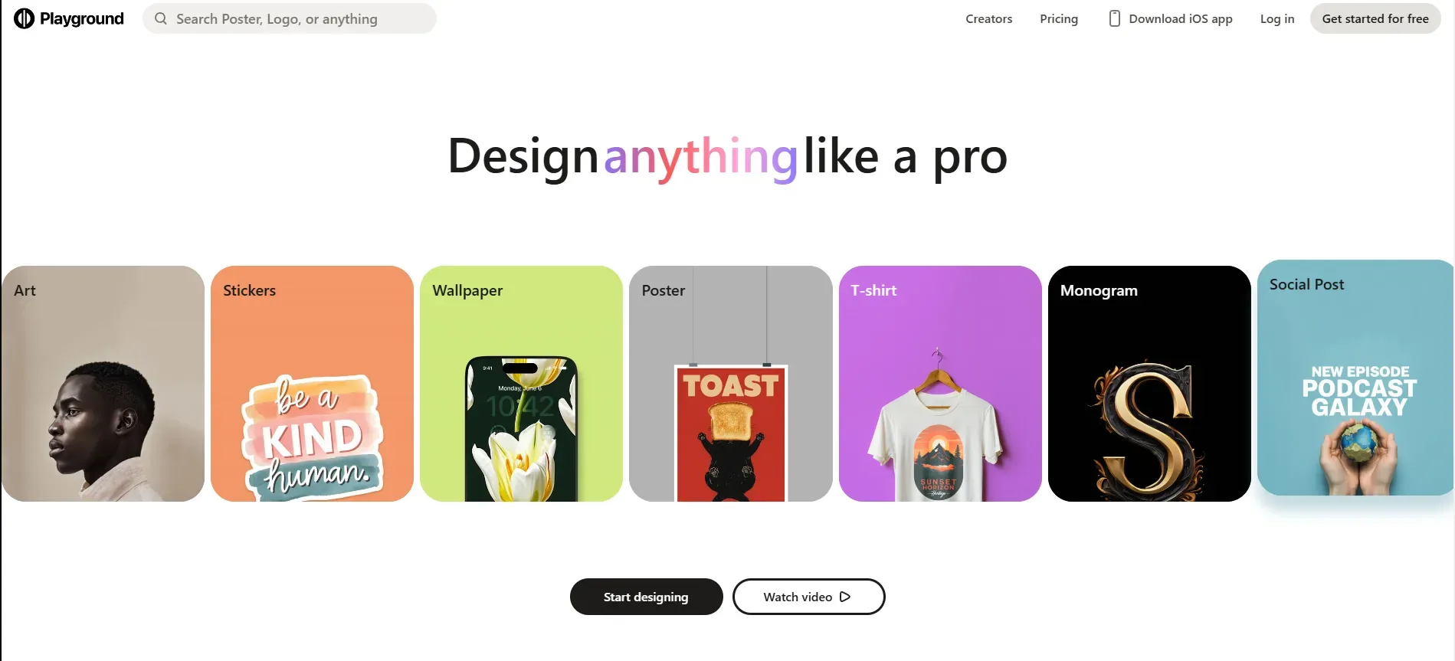Open the Pricing page

1059,18
